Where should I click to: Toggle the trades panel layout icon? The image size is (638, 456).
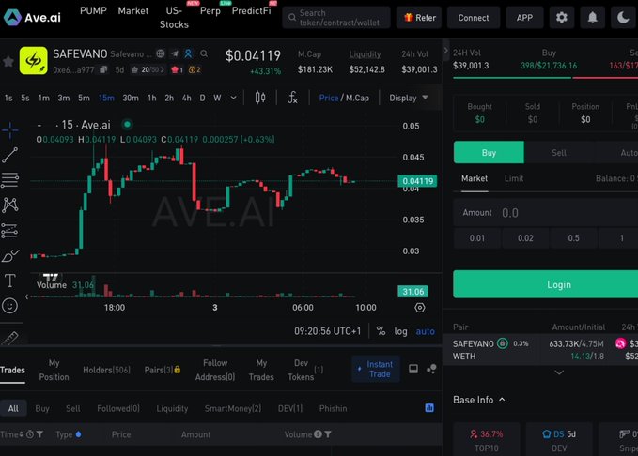pyautogui.click(x=413, y=369)
